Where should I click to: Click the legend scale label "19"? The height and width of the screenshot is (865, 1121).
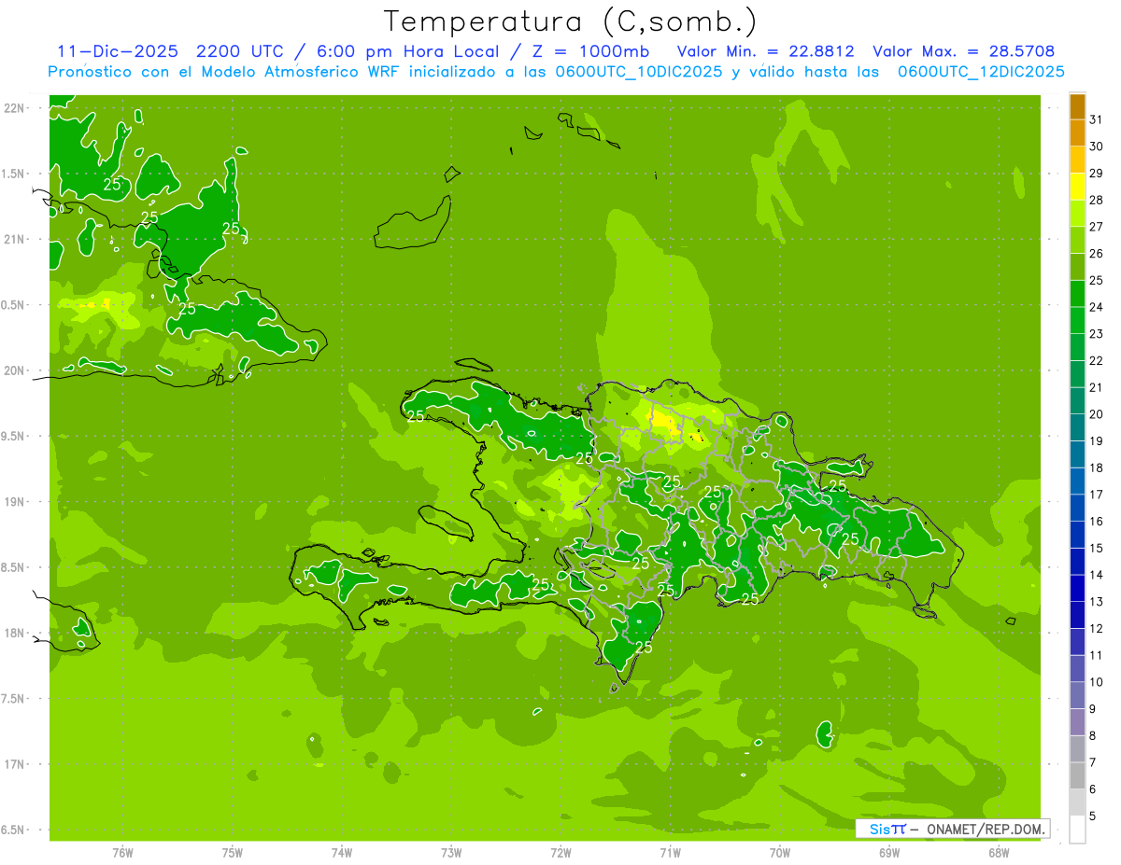1097,441
